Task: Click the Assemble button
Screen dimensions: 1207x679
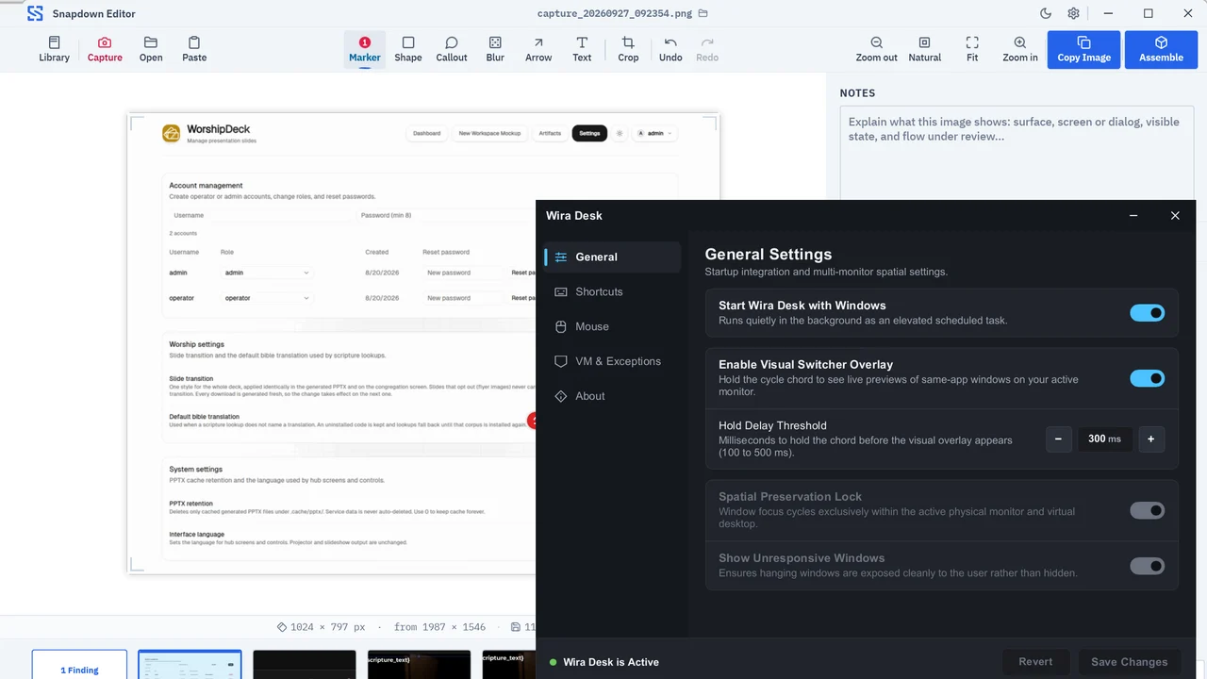Action: click(1161, 50)
